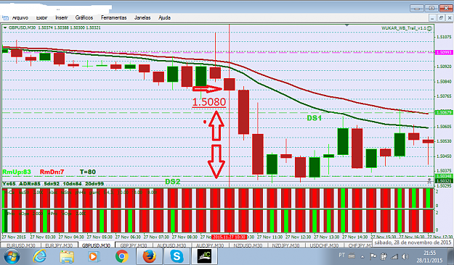Open Windows Explorer folder in the taskbar
The height and width of the screenshot is (265, 454).
[67, 256]
